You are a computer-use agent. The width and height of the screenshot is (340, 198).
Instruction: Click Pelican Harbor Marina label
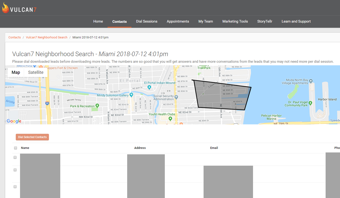(271, 117)
